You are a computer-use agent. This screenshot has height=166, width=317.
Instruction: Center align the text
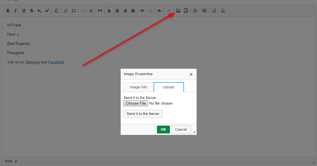pyautogui.click(x=117, y=11)
